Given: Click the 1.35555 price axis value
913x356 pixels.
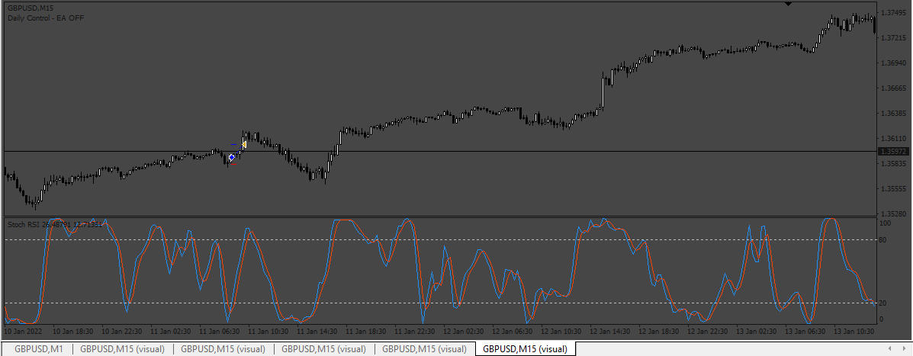Looking at the screenshot, I should (x=895, y=189).
